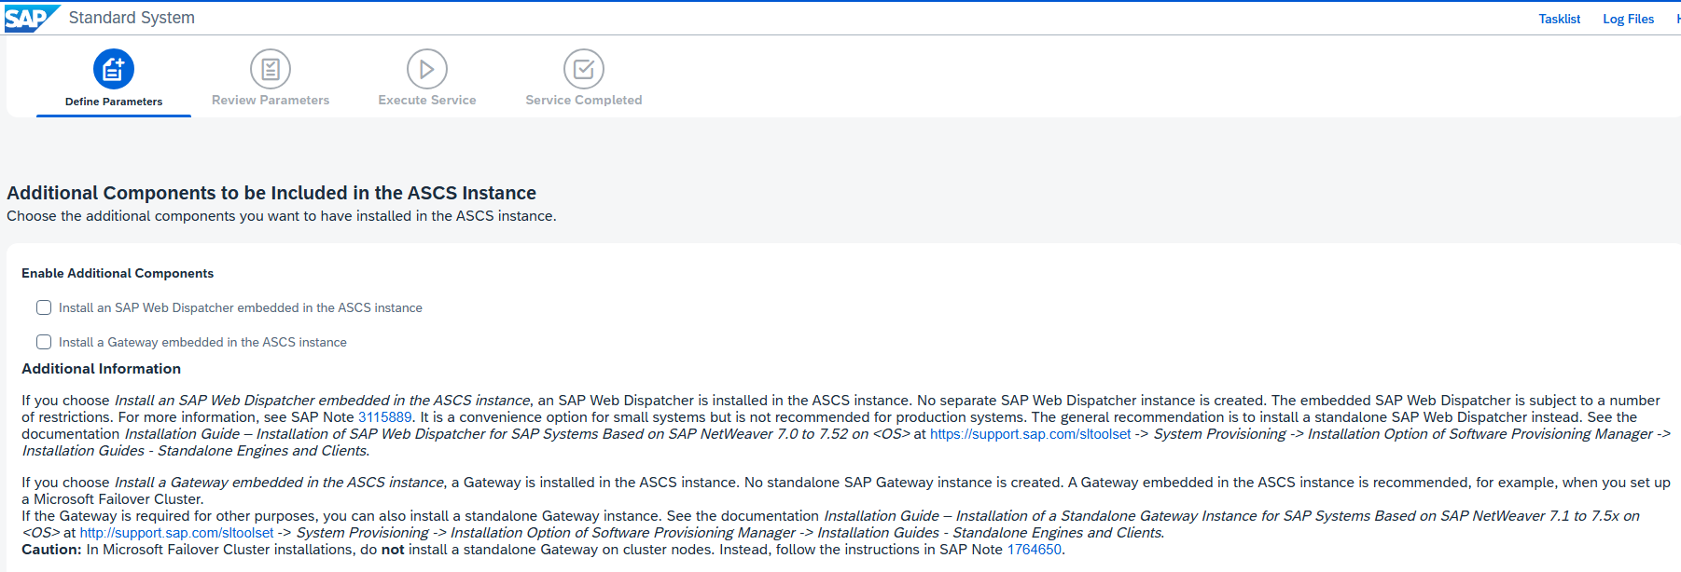Open https://support.sap.com/sltoolset link
The height and width of the screenshot is (572, 1681).
(x=1030, y=434)
